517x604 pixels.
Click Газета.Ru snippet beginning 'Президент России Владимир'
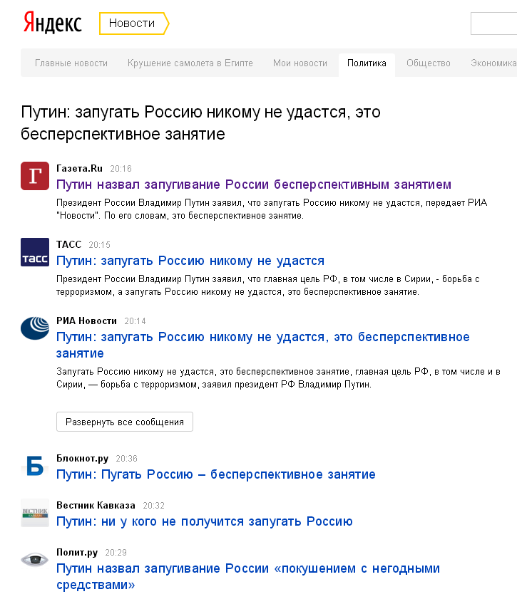[x=272, y=209]
